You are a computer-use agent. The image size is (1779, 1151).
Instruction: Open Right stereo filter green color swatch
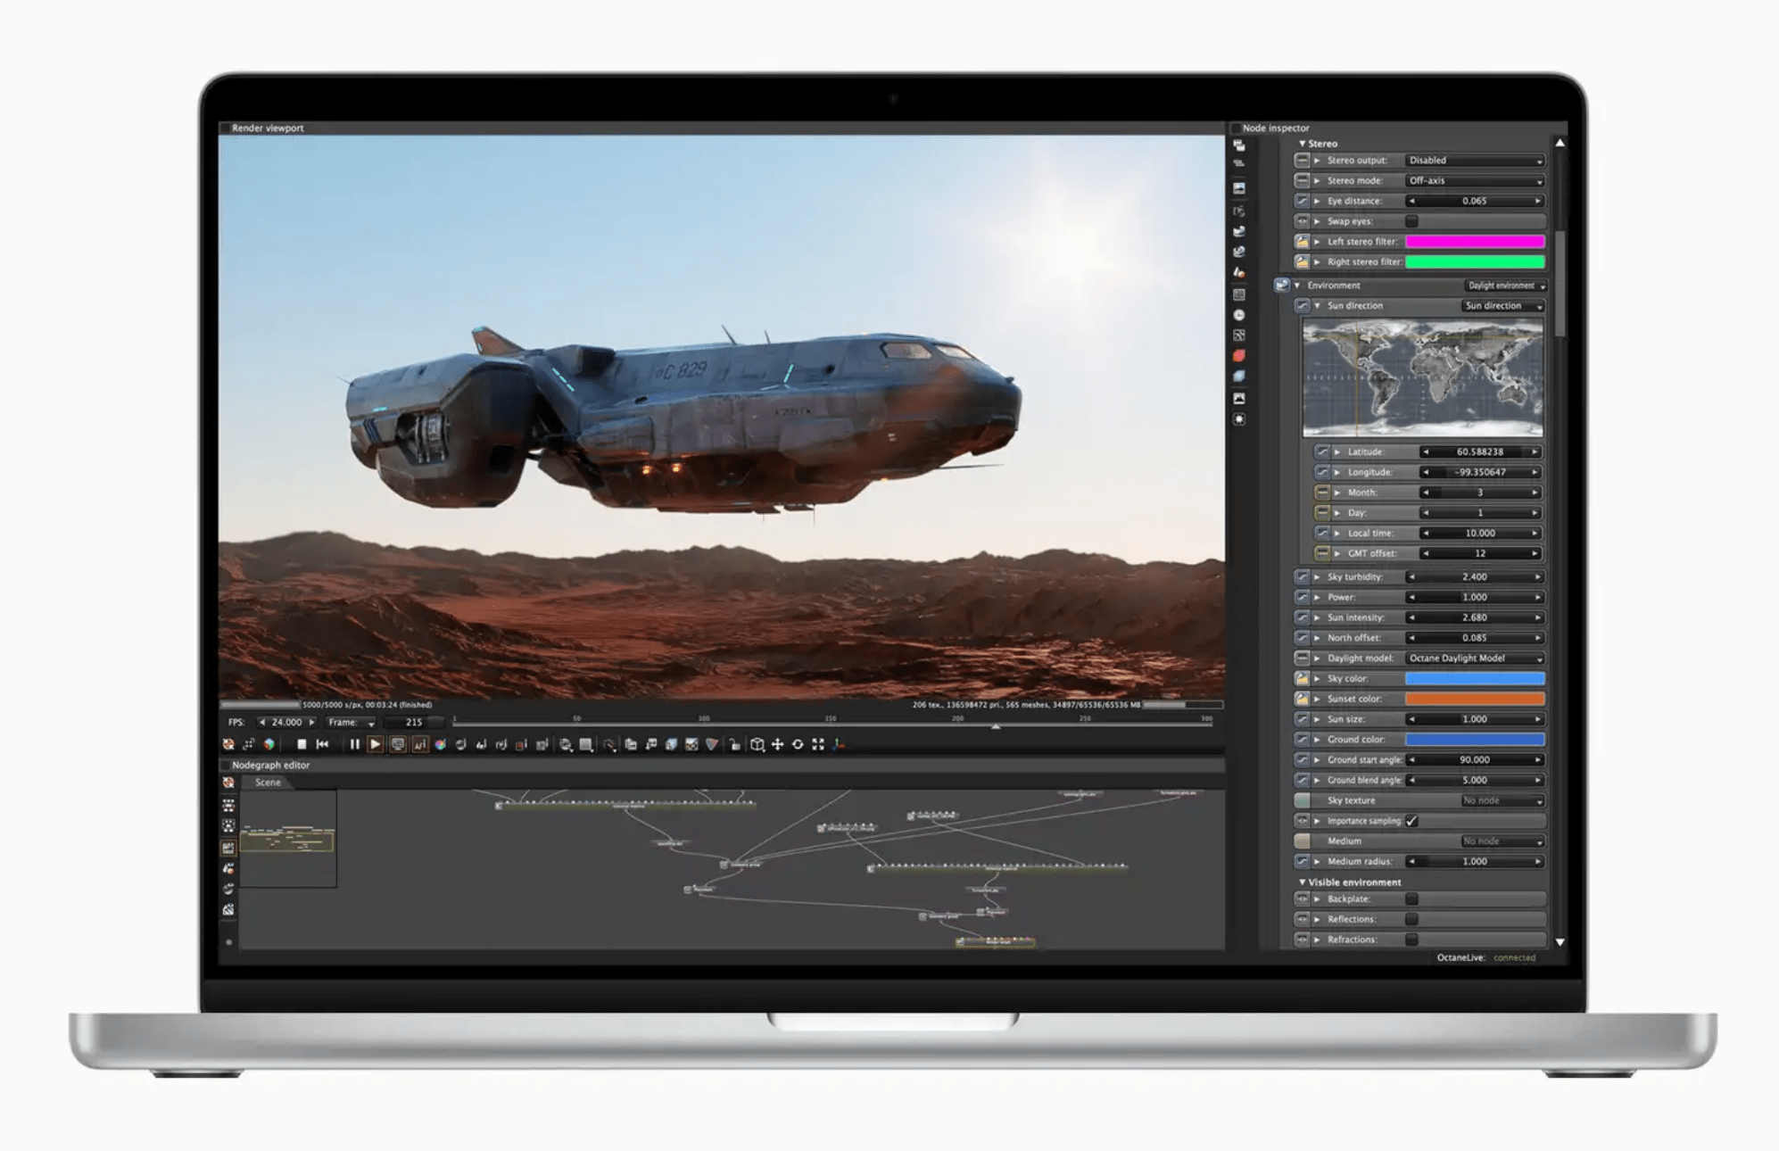click(x=1475, y=262)
